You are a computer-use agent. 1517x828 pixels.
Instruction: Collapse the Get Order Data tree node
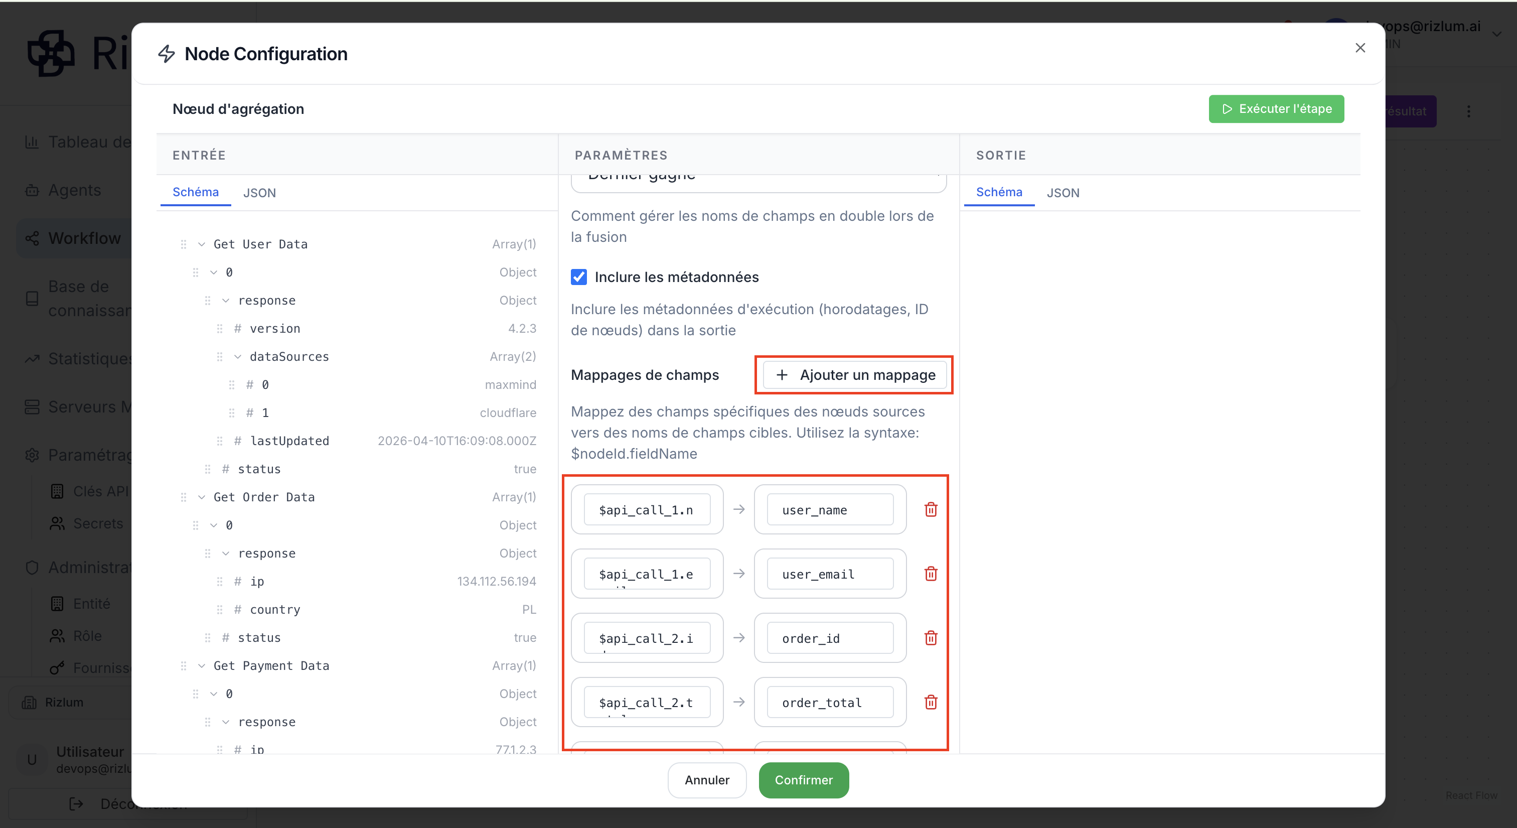click(x=201, y=497)
